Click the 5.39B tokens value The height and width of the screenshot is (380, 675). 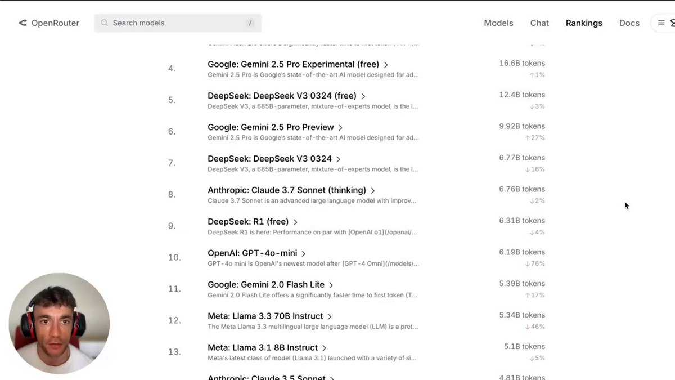click(x=522, y=284)
